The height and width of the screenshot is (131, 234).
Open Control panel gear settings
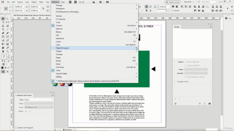[232, 7]
